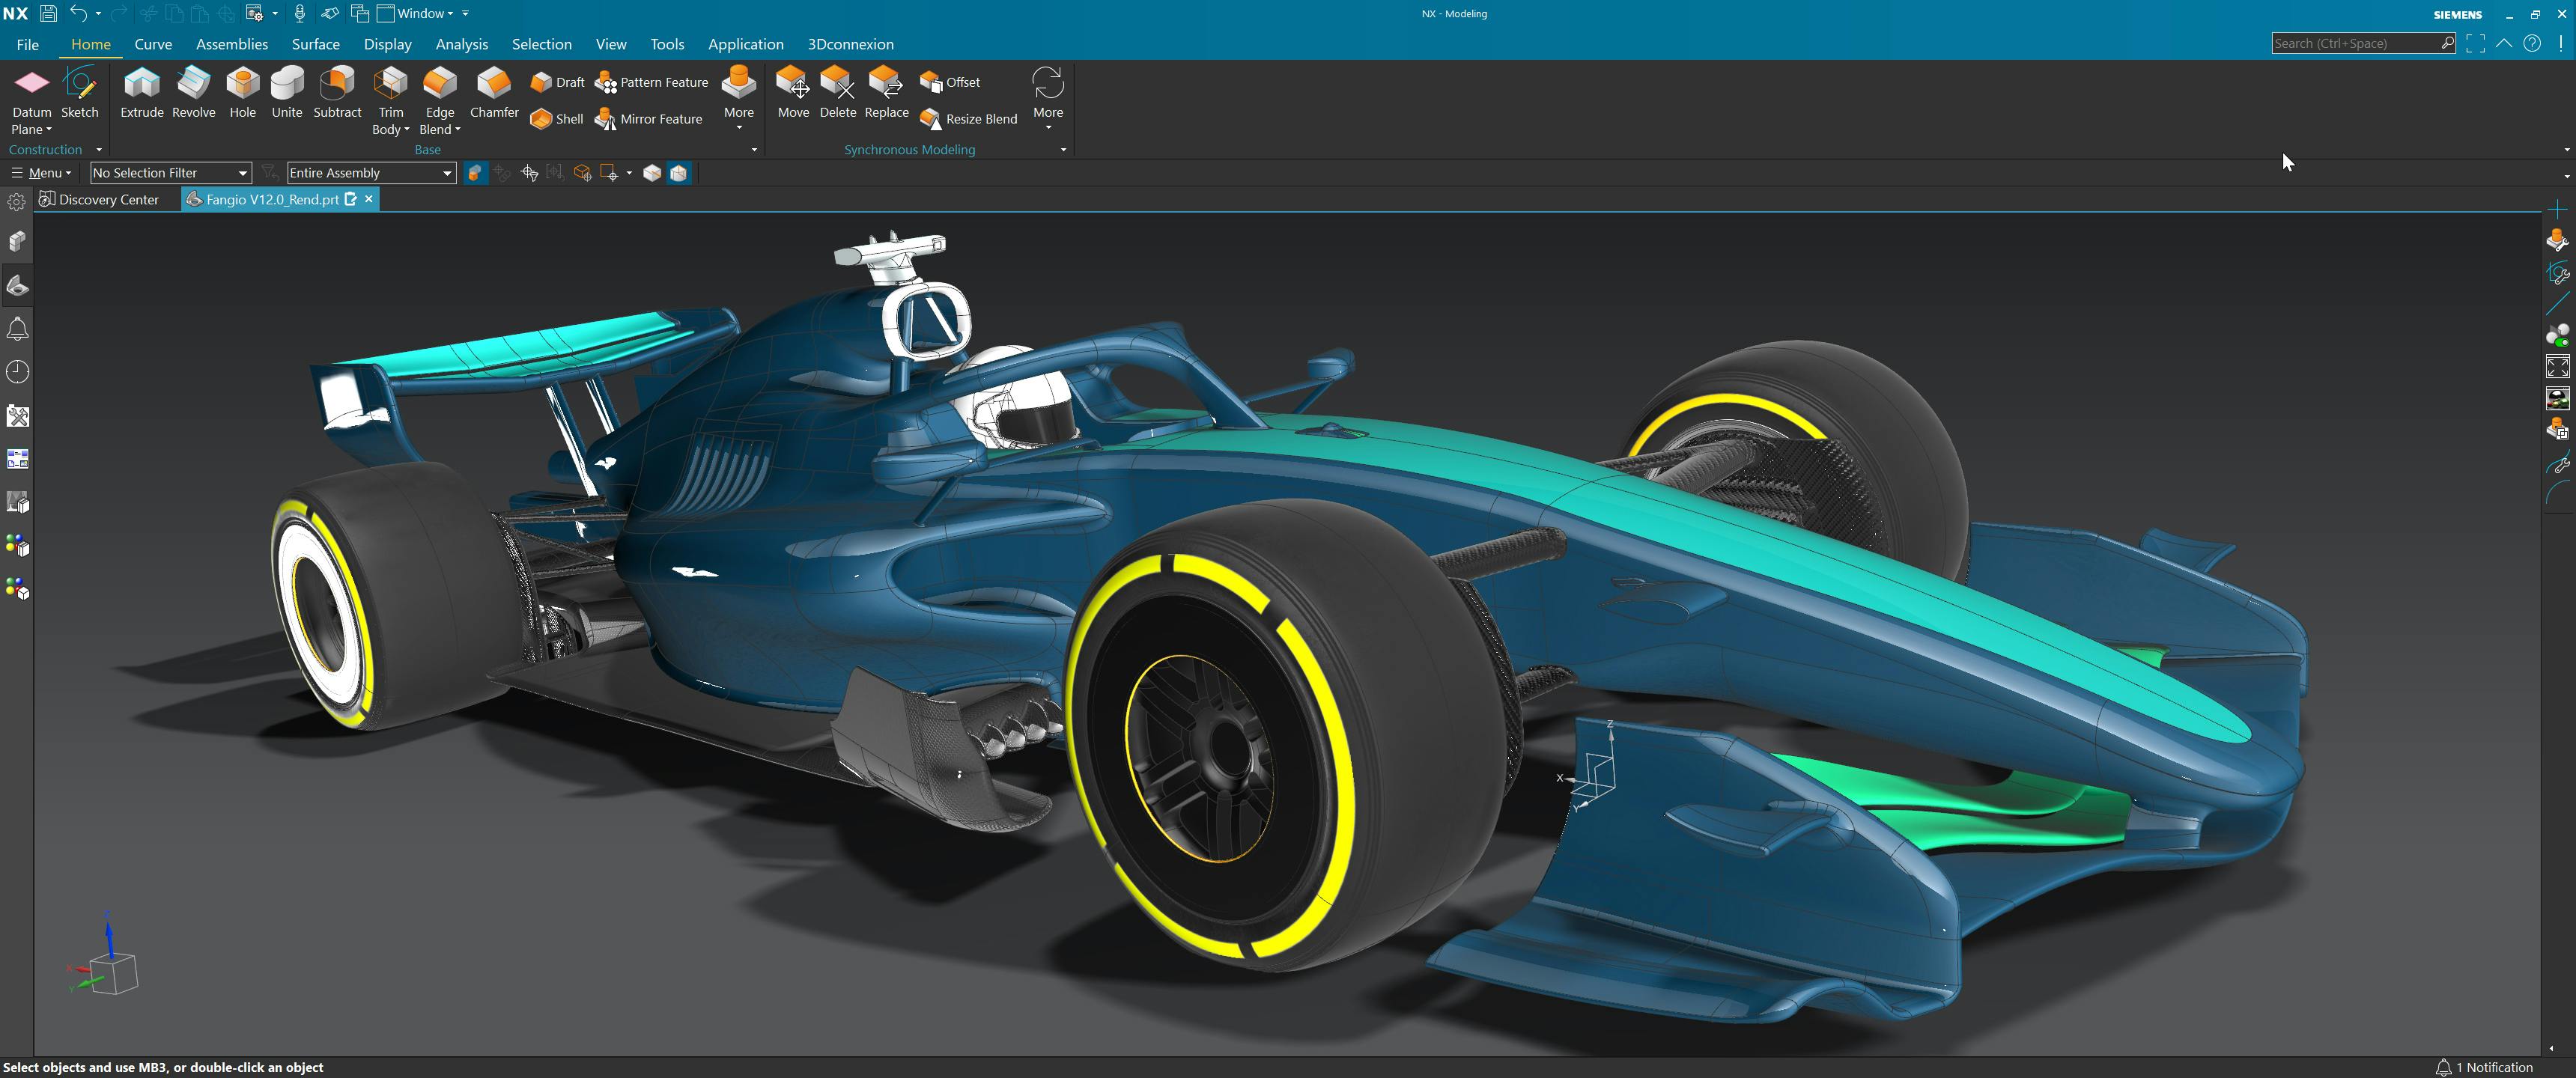Select the Revolve tool

click(x=193, y=95)
